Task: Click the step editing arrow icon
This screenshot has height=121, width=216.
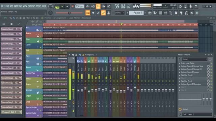Action: [x=93, y=13]
